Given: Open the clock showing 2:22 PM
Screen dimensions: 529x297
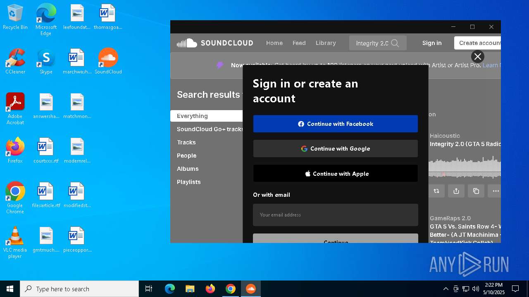Looking at the screenshot, I should click(494, 289).
